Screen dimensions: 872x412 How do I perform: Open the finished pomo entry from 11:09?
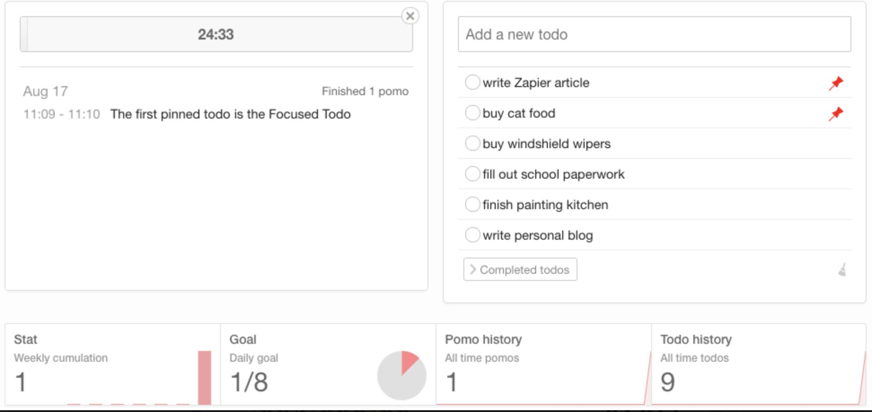(230, 114)
